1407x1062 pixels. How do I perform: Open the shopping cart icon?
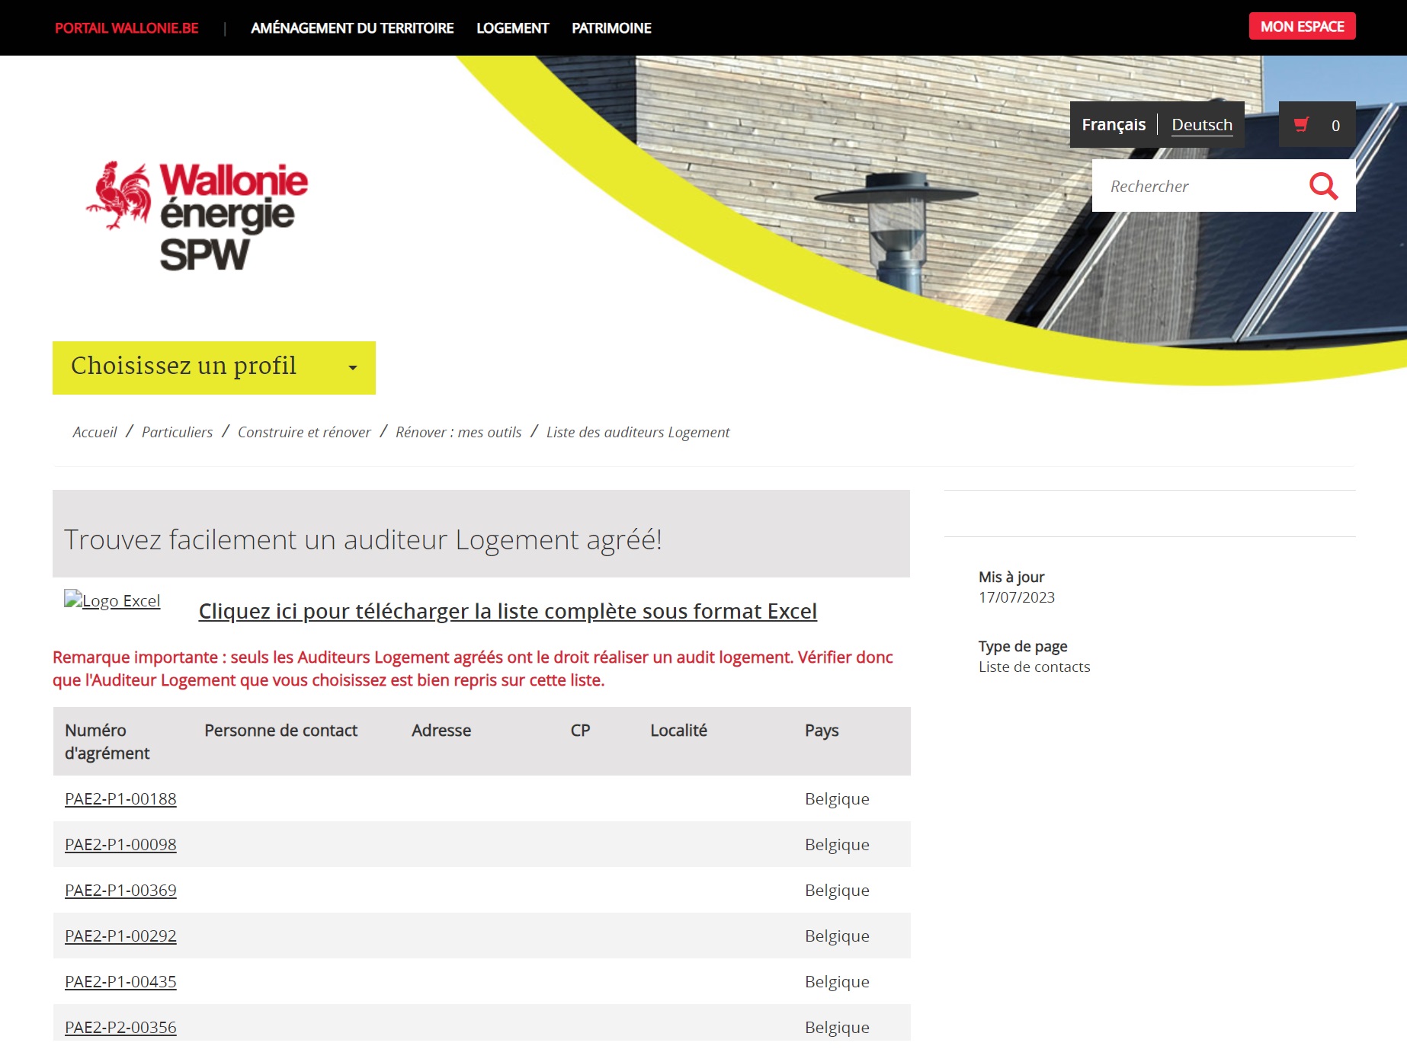(x=1302, y=124)
